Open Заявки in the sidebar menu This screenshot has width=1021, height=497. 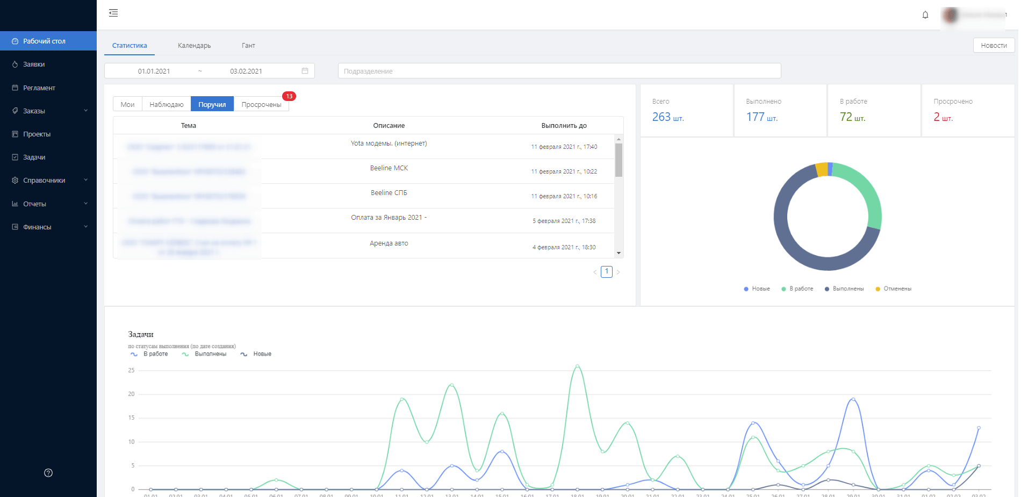(x=48, y=64)
